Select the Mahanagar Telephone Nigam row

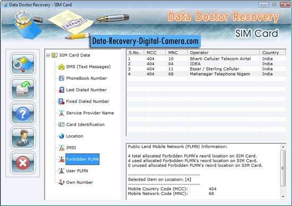(206, 74)
